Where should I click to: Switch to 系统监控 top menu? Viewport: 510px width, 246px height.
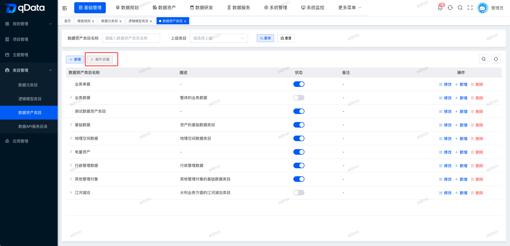tap(313, 7)
